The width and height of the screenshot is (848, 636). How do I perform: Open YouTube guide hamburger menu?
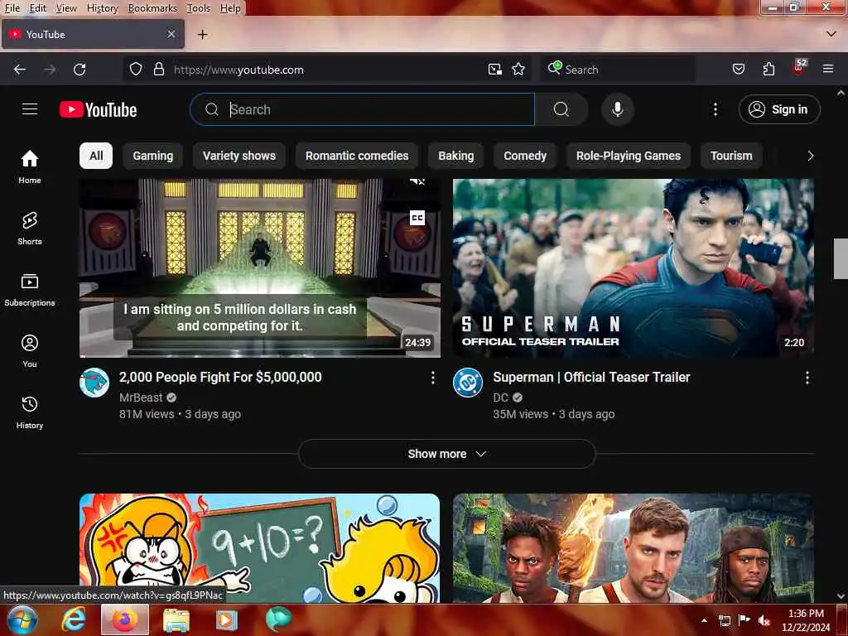tap(30, 109)
